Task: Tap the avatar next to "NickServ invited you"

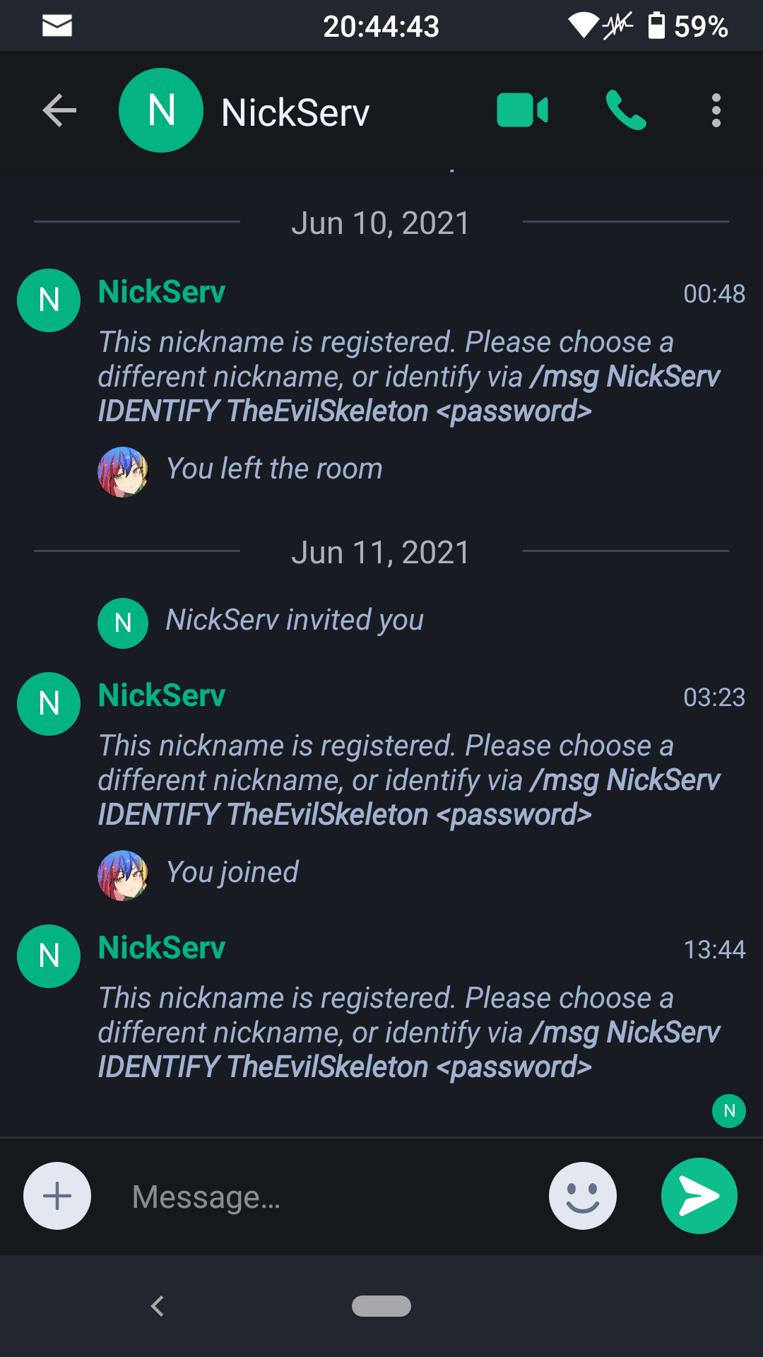Action: [123, 623]
